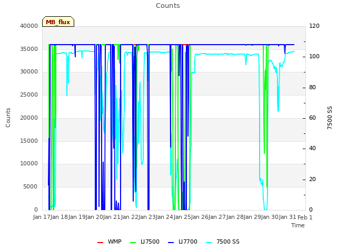This screenshot has height=252, width=337.
Task: Click the MB_flux label tag
Action: point(58,22)
